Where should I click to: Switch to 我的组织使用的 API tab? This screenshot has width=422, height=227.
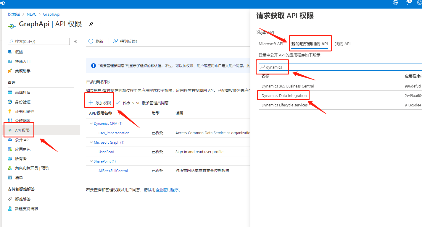click(310, 44)
